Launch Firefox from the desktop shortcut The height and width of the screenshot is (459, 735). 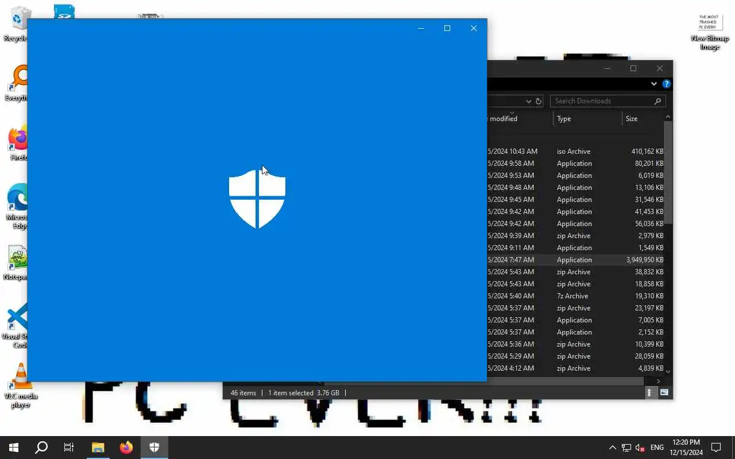(18, 142)
